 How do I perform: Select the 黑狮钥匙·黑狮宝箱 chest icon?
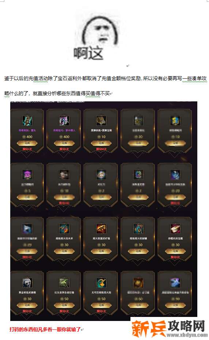101,120
